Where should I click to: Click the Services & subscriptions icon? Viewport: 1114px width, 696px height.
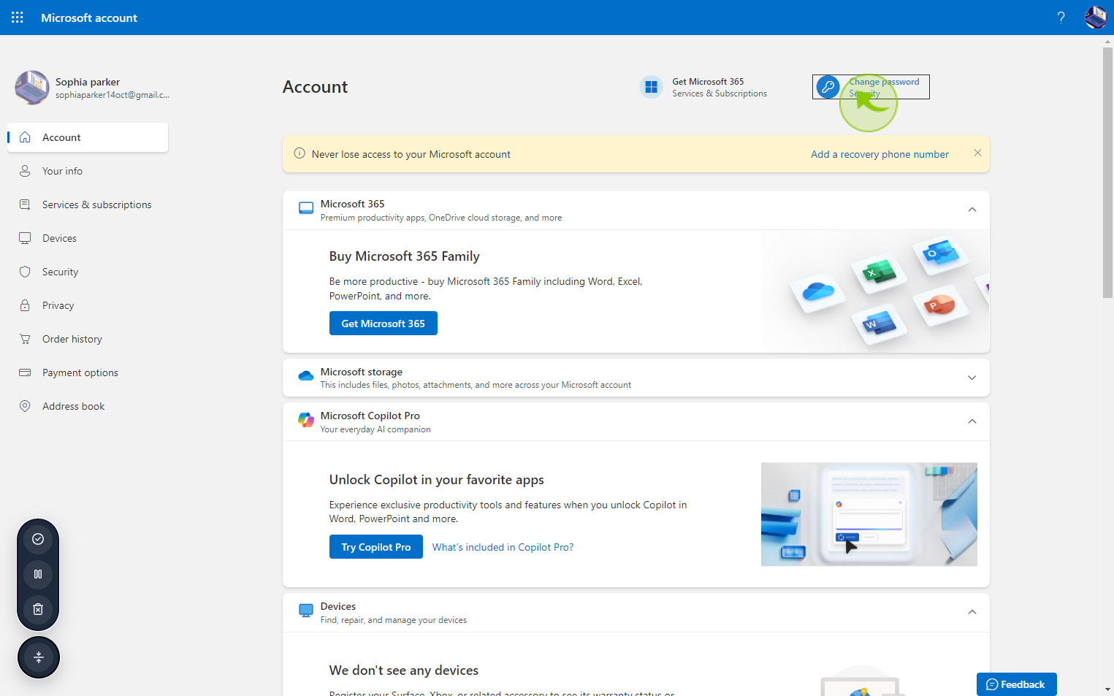(x=25, y=204)
